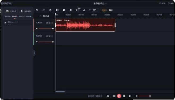Collapse the left asset panel with chevron
The height and width of the screenshot is (100, 175).
(x=35, y=53)
